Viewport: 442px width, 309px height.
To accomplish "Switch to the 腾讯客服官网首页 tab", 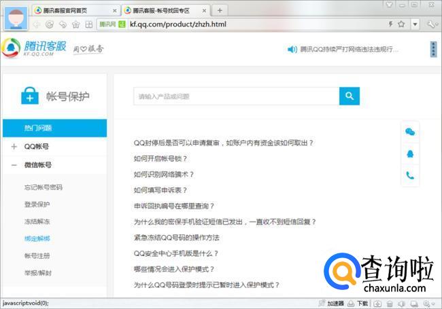I will pos(76,11).
